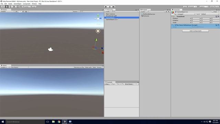Toggle Stats in Game view

coord(94,68)
